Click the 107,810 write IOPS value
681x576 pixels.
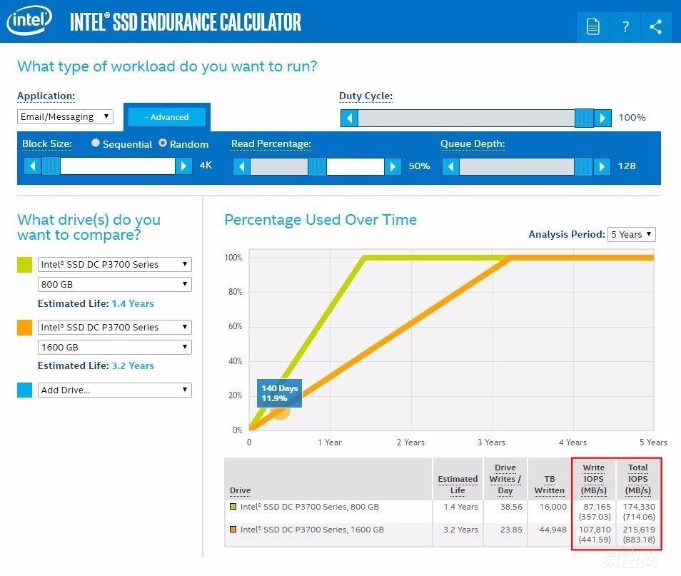coord(595,530)
